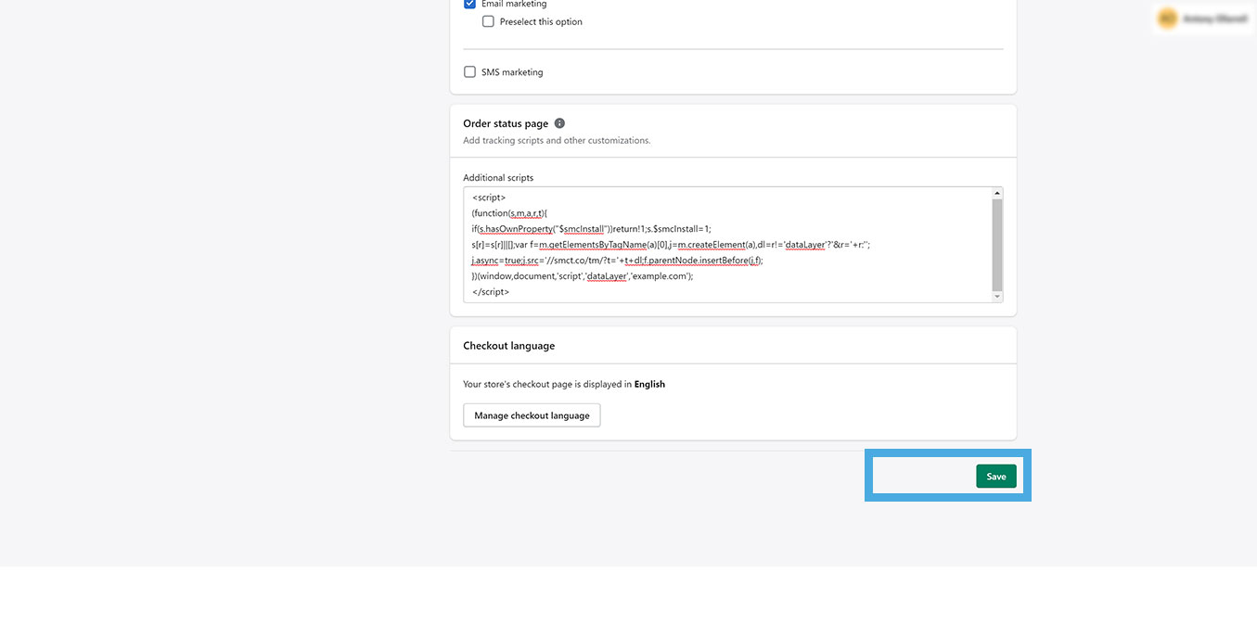The width and height of the screenshot is (1257, 624).
Task: Click the '(function(s,m,a,r,t){' line
Action: (509, 213)
